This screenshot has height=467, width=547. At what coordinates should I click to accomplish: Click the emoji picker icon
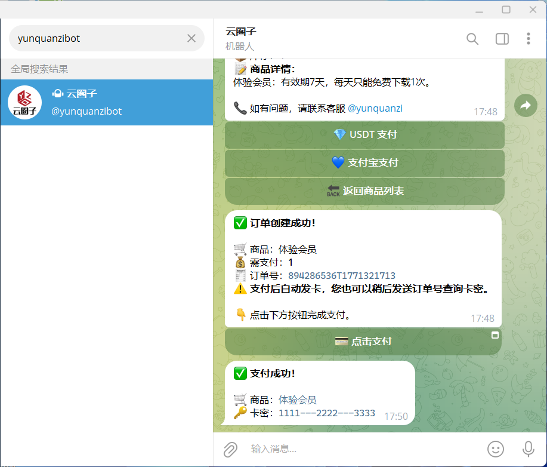(x=496, y=449)
